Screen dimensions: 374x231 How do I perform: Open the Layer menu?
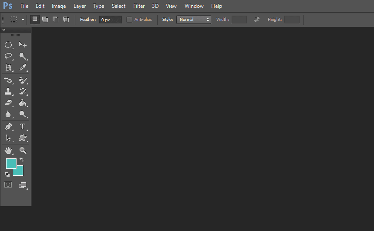click(80, 6)
